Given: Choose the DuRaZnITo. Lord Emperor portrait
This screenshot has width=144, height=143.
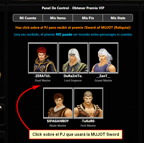Looking at the screenshot, I should click(73, 58).
